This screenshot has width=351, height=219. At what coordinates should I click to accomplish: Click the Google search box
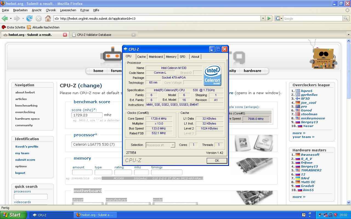point(313,18)
